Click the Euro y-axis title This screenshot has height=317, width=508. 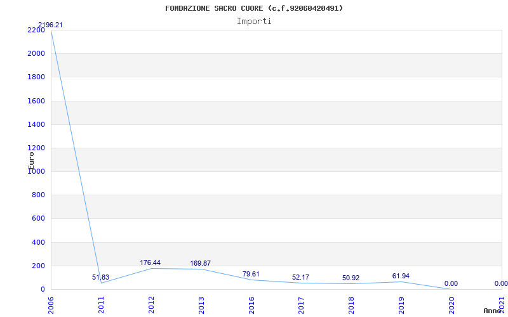point(31,158)
